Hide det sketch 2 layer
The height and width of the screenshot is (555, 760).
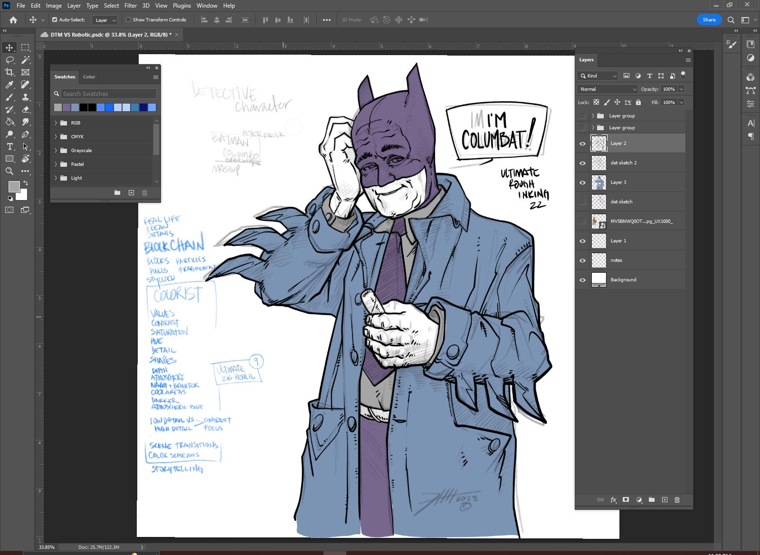pyautogui.click(x=582, y=163)
